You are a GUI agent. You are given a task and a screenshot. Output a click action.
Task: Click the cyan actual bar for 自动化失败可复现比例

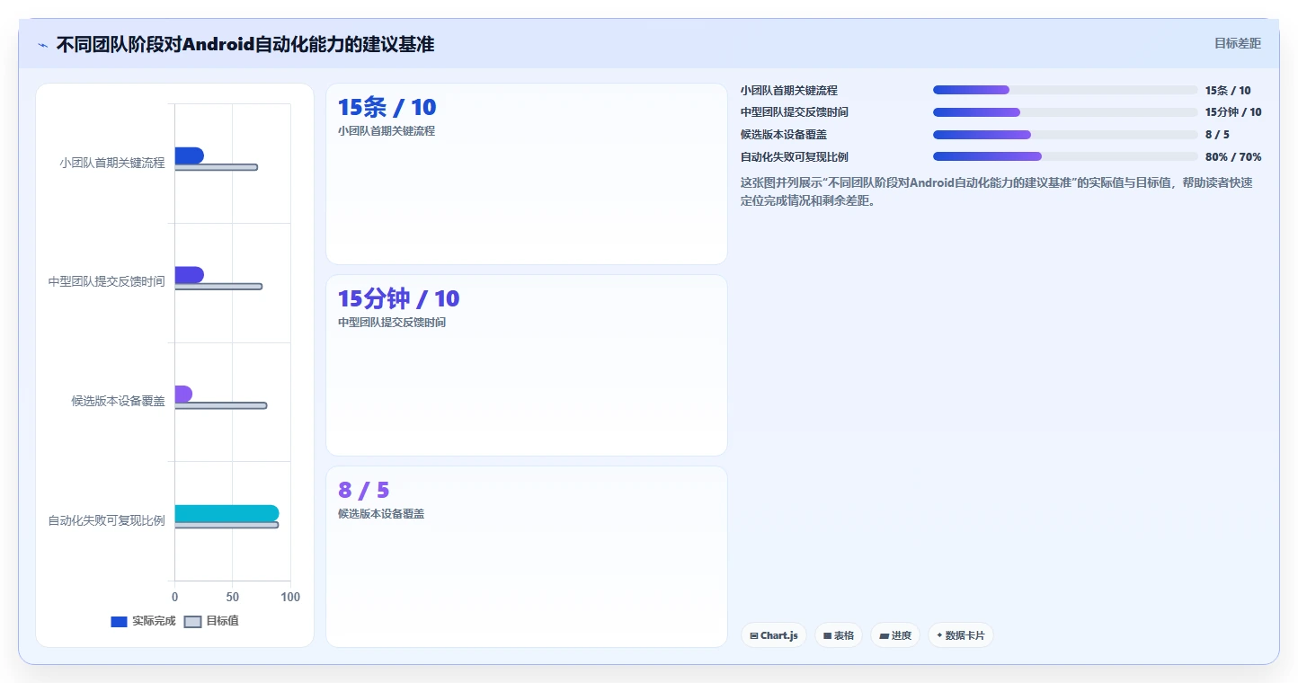click(x=227, y=513)
